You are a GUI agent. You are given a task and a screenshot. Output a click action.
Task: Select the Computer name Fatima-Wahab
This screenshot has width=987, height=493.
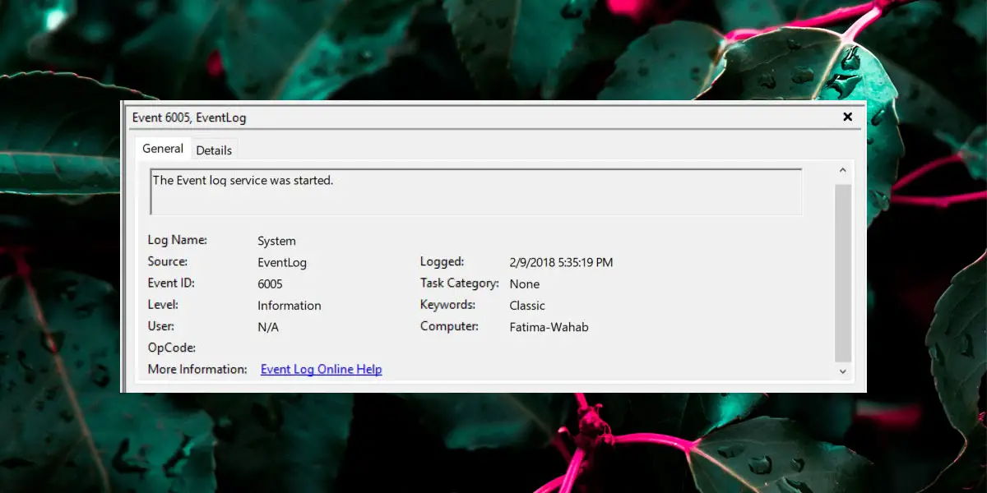point(549,326)
